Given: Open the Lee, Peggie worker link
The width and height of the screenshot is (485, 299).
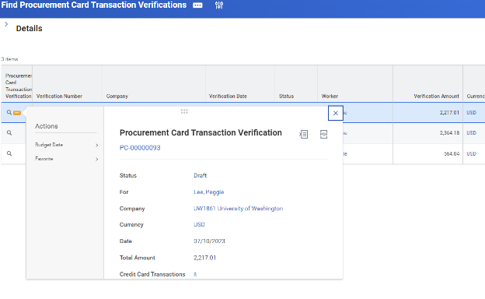Looking at the screenshot, I should (x=209, y=192).
